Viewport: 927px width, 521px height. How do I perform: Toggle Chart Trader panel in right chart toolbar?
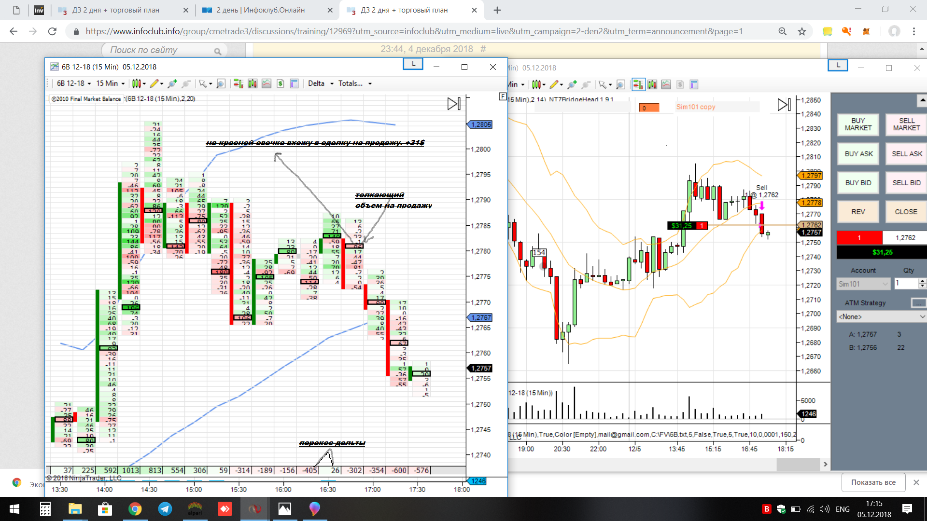(x=638, y=85)
